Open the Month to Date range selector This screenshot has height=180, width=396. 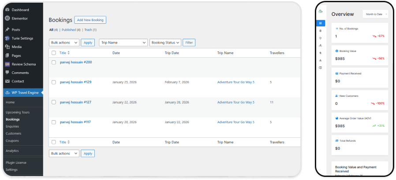[375, 14]
